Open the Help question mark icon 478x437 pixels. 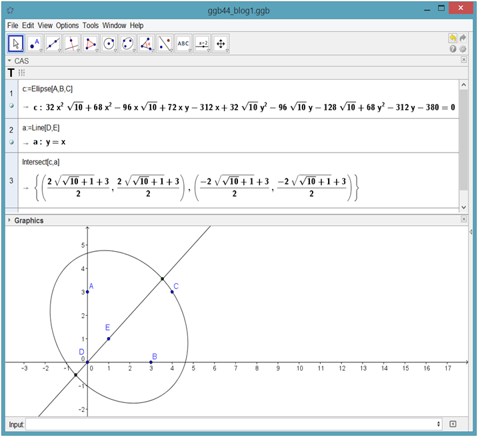pos(453,49)
